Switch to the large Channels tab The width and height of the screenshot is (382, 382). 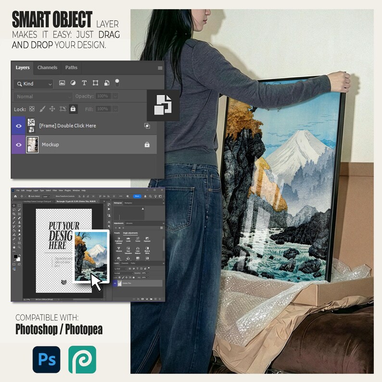[x=47, y=67]
